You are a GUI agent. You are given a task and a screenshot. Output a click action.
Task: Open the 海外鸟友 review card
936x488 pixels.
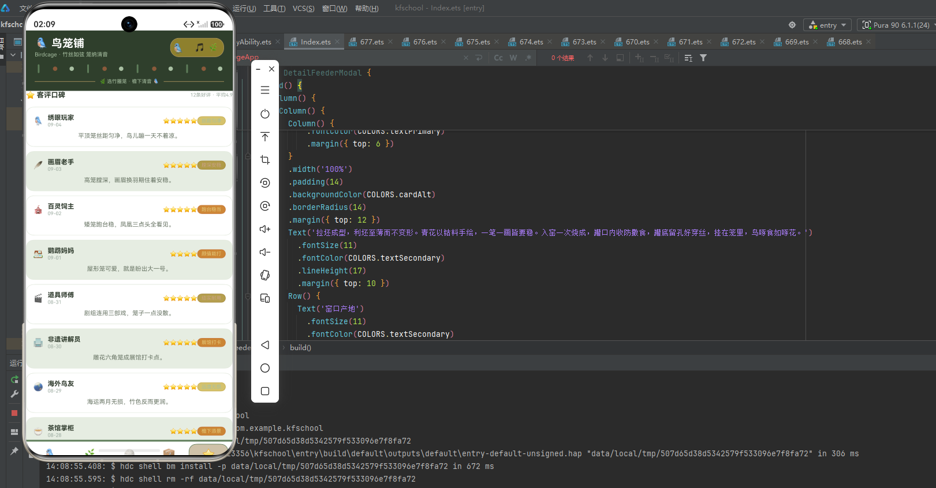point(129,393)
